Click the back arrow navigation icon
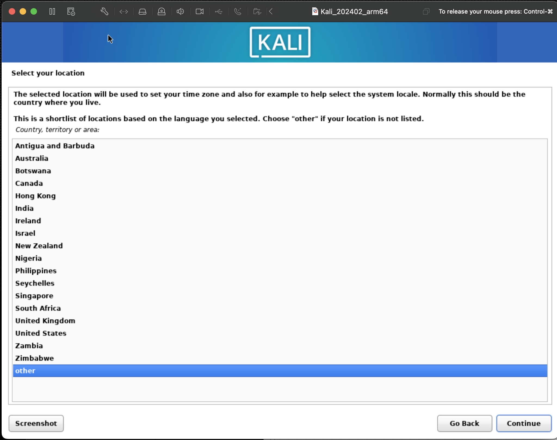This screenshot has height=440, width=557. [x=271, y=11]
